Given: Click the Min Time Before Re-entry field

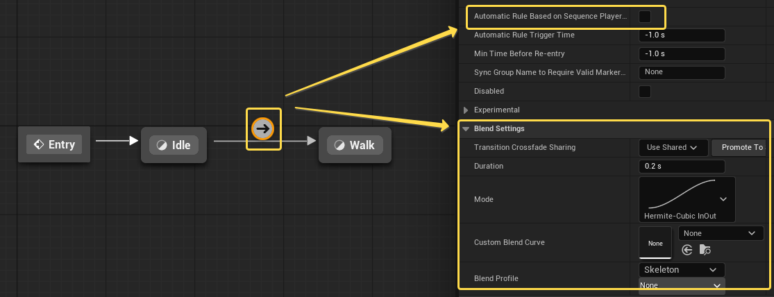Looking at the screenshot, I should click(681, 54).
